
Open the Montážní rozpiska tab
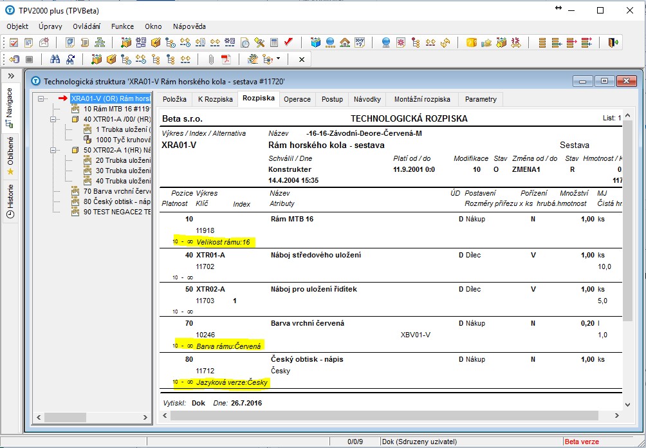coord(422,99)
